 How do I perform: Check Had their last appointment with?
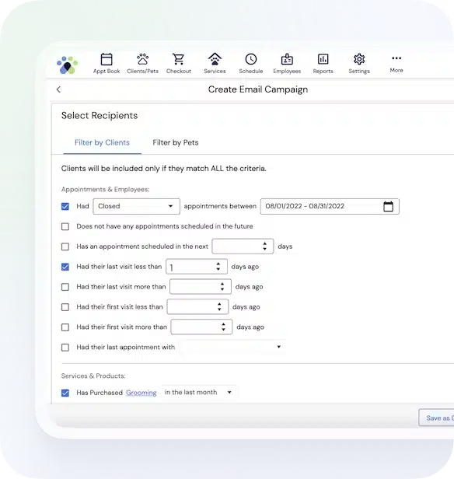tap(65, 348)
